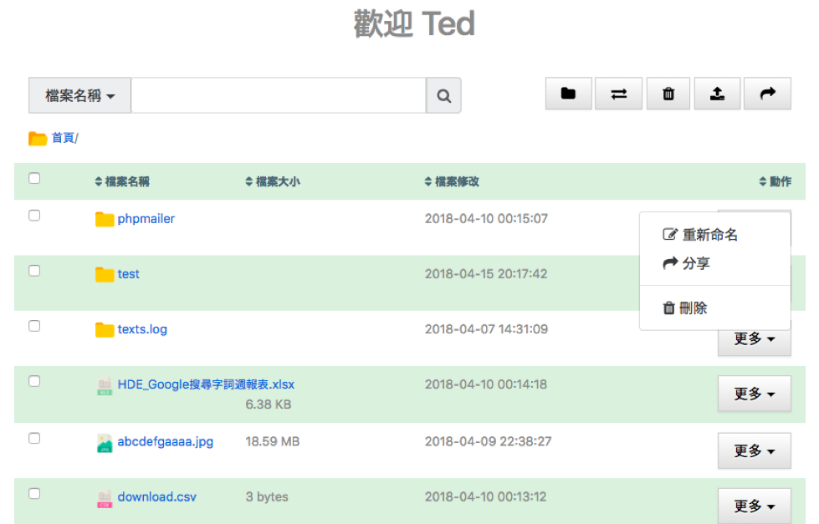Screen dimensions: 819x524
Task: Expand 更多 dropdown for download.csv row
Action: [754, 506]
